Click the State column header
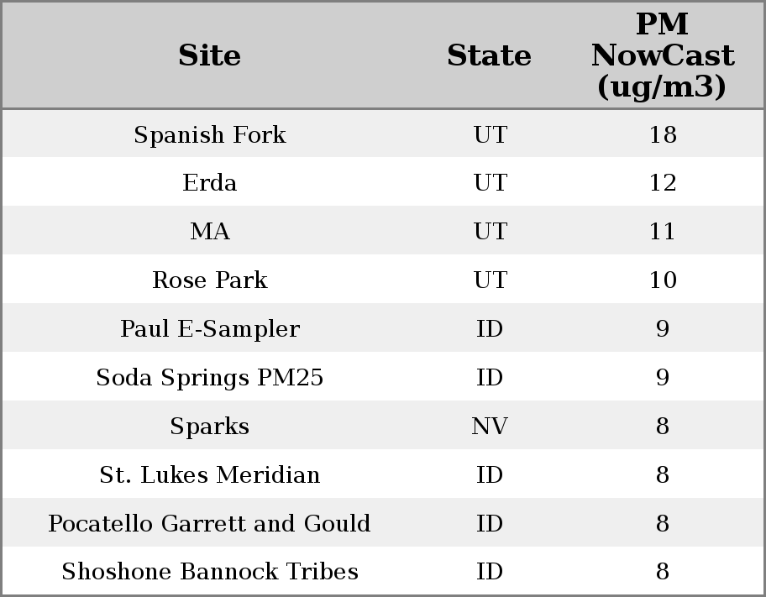This screenshot has width=766, height=597. [489, 55]
